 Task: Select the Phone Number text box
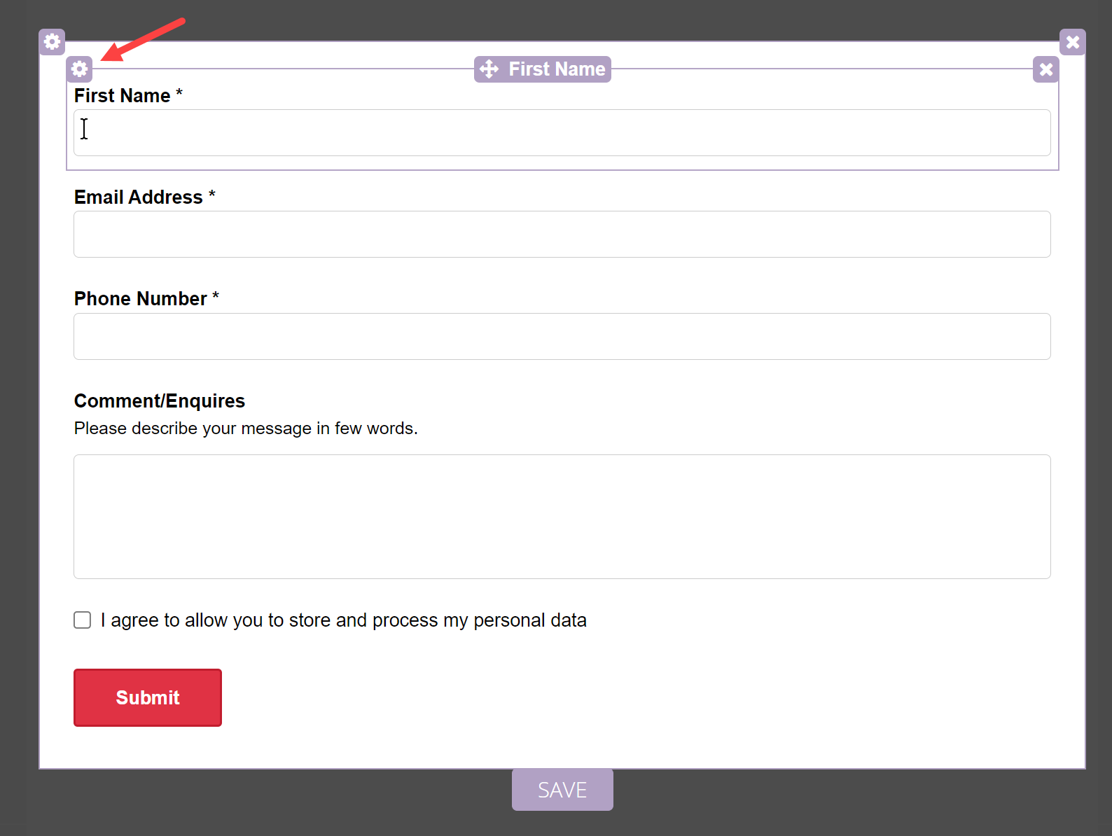(562, 337)
